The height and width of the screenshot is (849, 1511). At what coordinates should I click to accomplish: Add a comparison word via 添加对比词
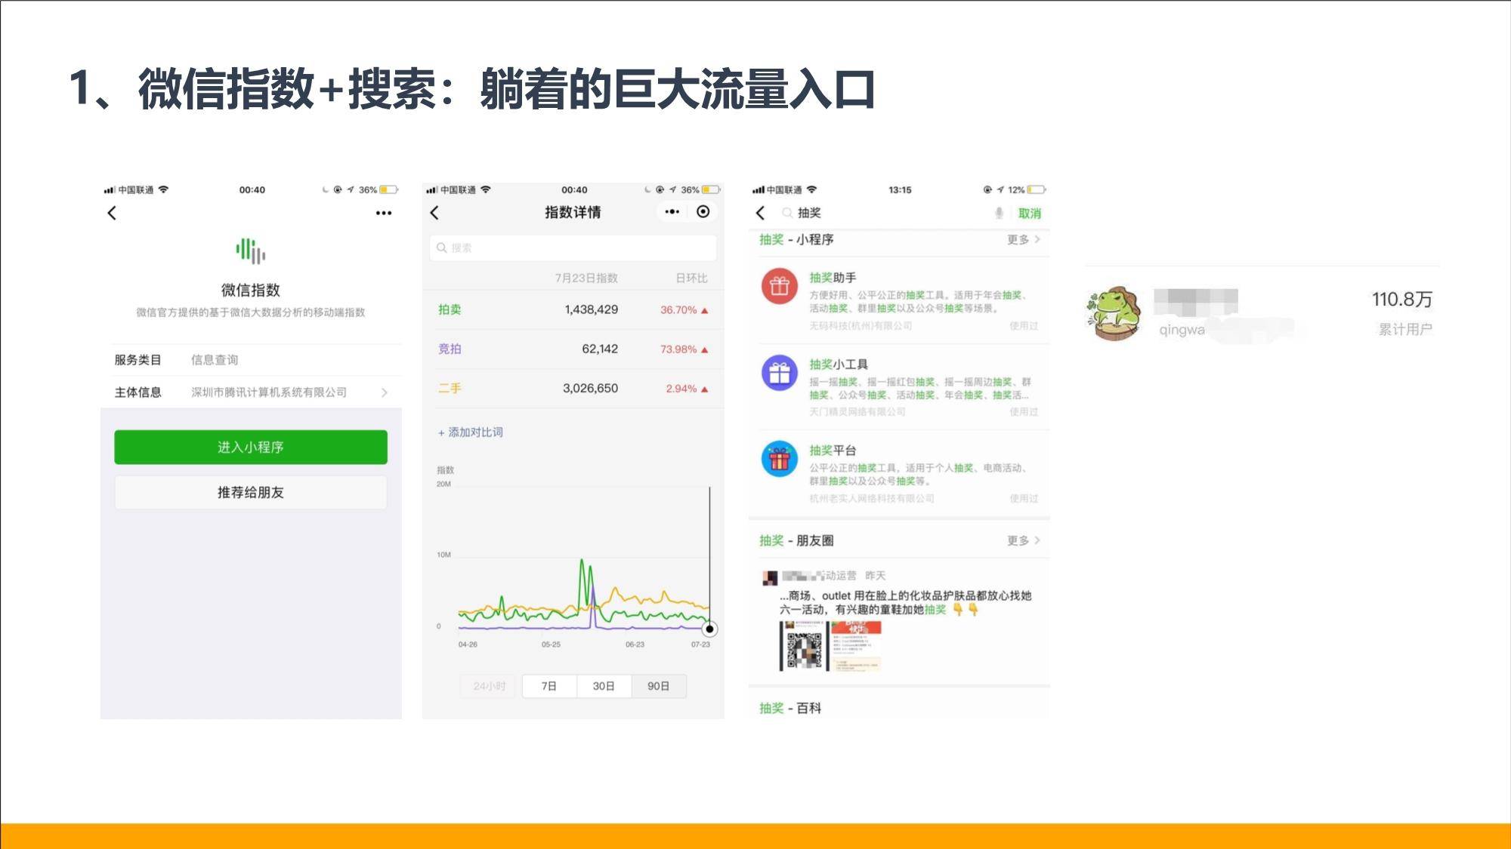coord(470,432)
